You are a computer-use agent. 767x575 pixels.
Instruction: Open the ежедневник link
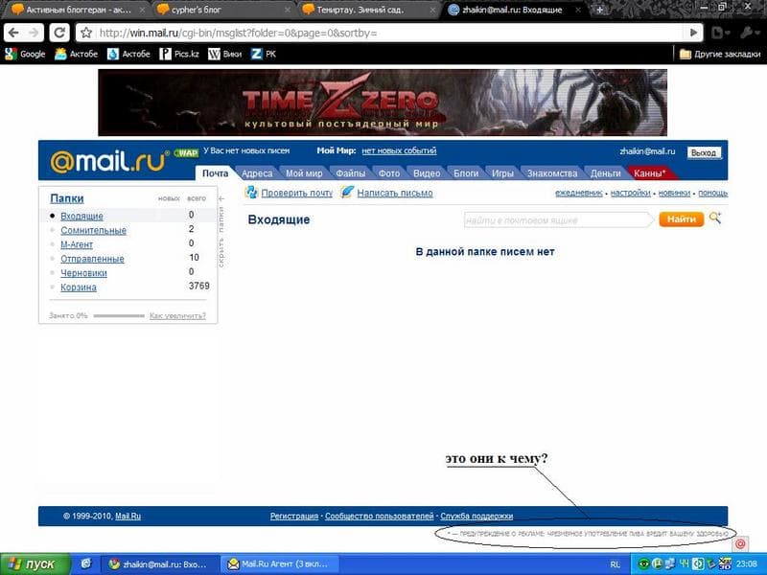(x=579, y=193)
